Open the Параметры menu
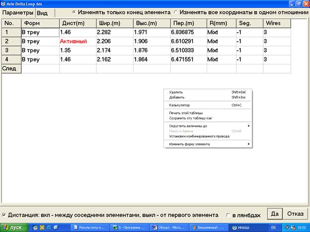 18,12
